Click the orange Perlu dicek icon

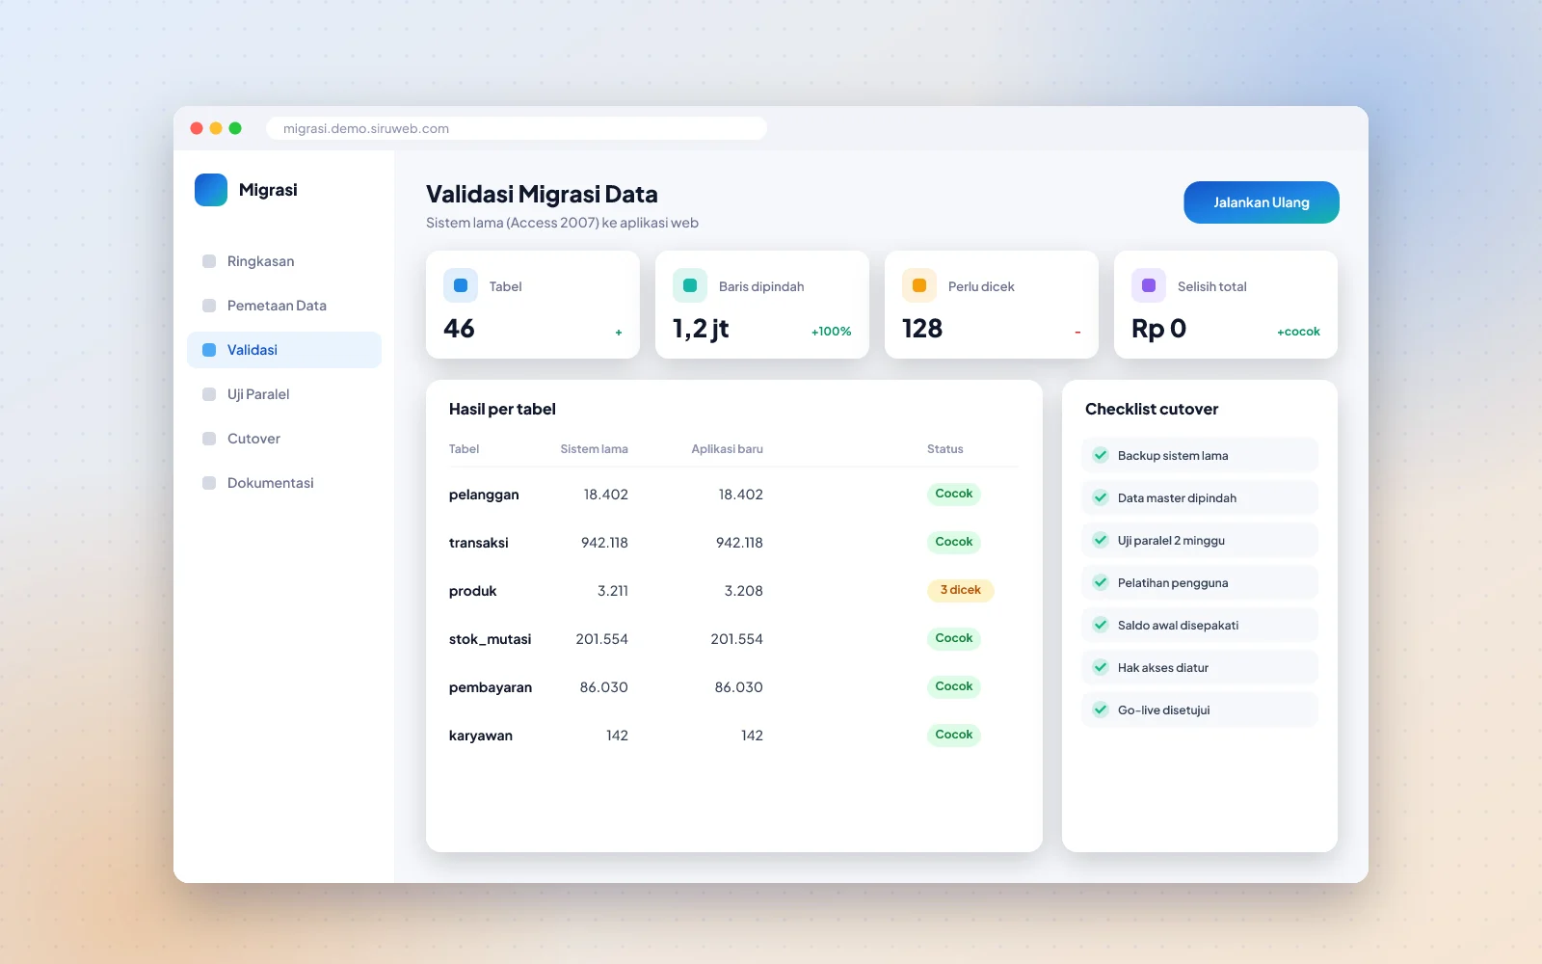(x=919, y=285)
